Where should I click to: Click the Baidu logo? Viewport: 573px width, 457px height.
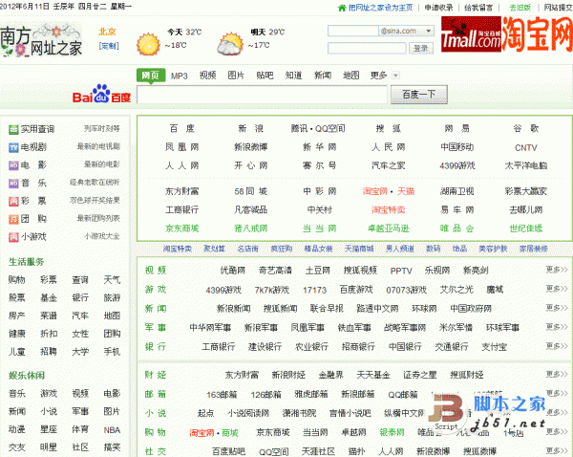tap(101, 94)
